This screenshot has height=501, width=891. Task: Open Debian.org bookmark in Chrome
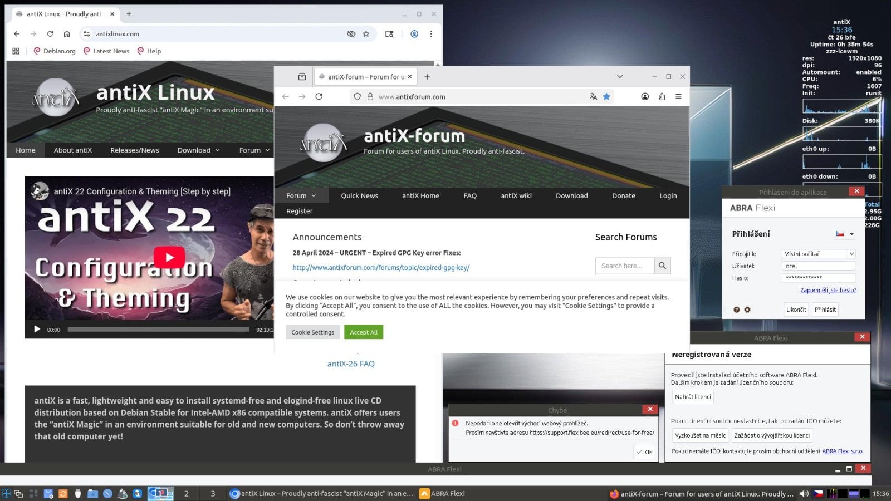pos(55,51)
